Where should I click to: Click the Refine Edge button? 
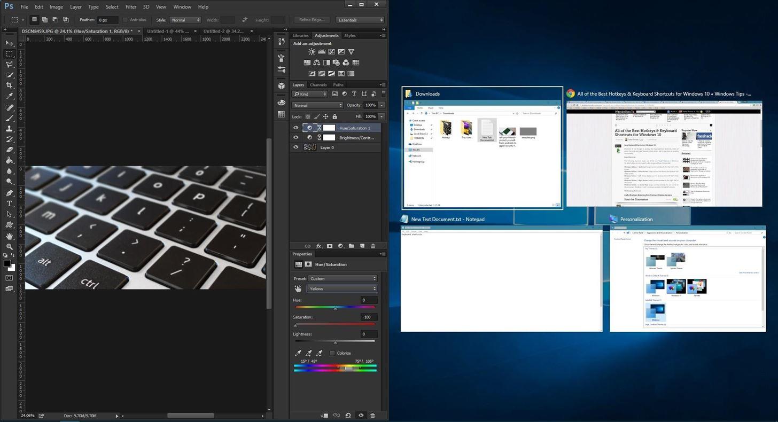tap(312, 20)
